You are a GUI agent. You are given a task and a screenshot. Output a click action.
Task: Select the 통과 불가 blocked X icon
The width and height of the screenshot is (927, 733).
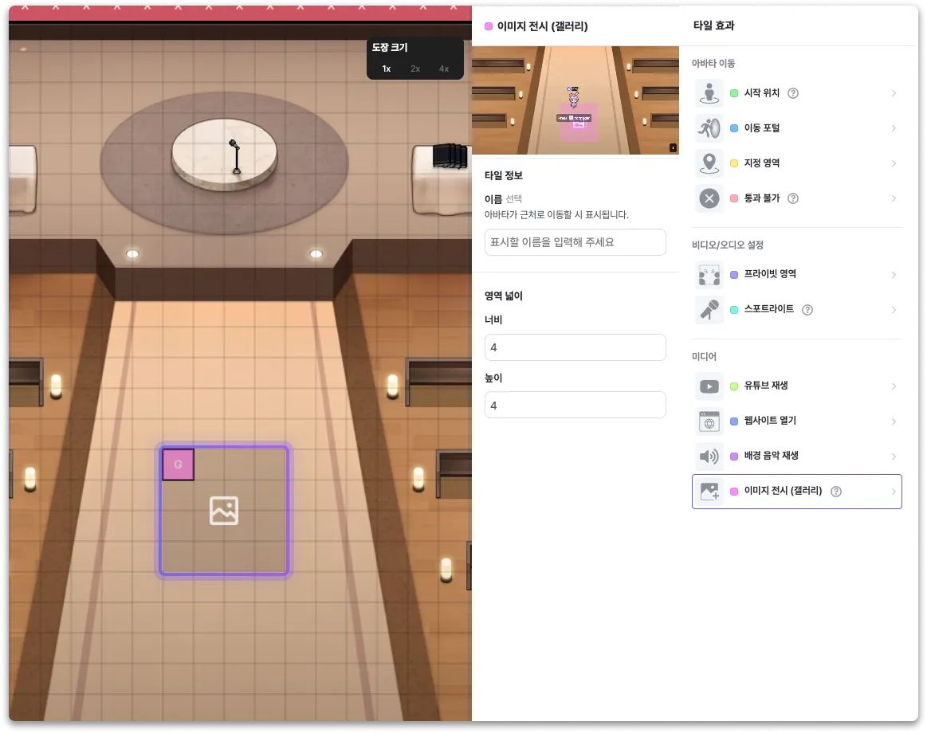tap(709, 198)
